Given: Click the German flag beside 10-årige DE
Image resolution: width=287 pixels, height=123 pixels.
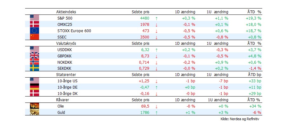Looking at the screenshot, I should tap(34, 87).
